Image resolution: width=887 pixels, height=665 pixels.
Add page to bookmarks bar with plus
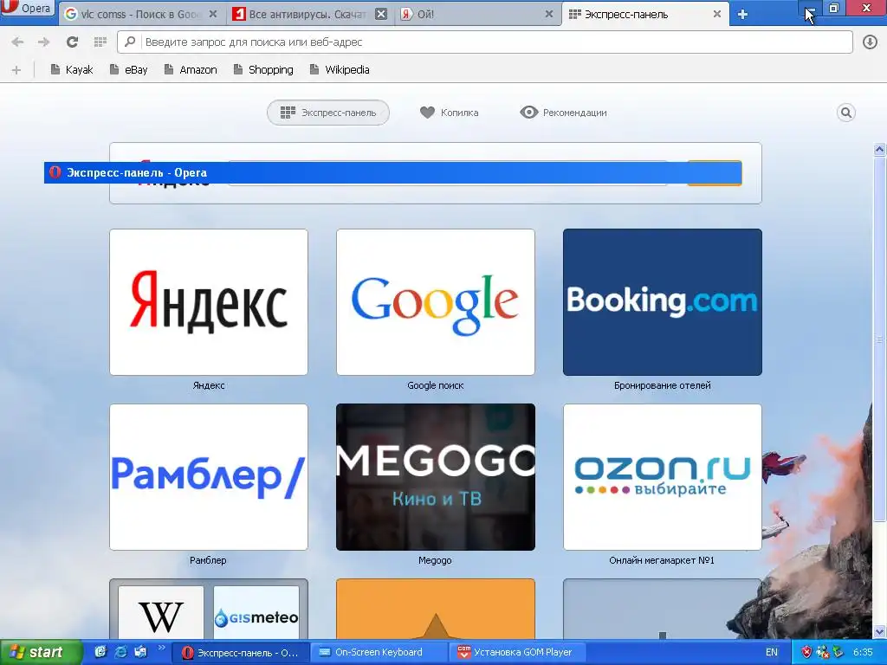click(16, 69)
